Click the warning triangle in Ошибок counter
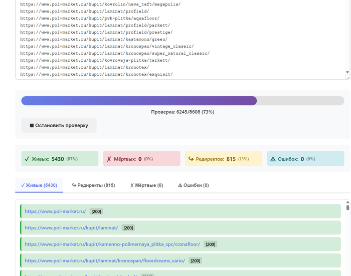 click(x=273, y=159)
